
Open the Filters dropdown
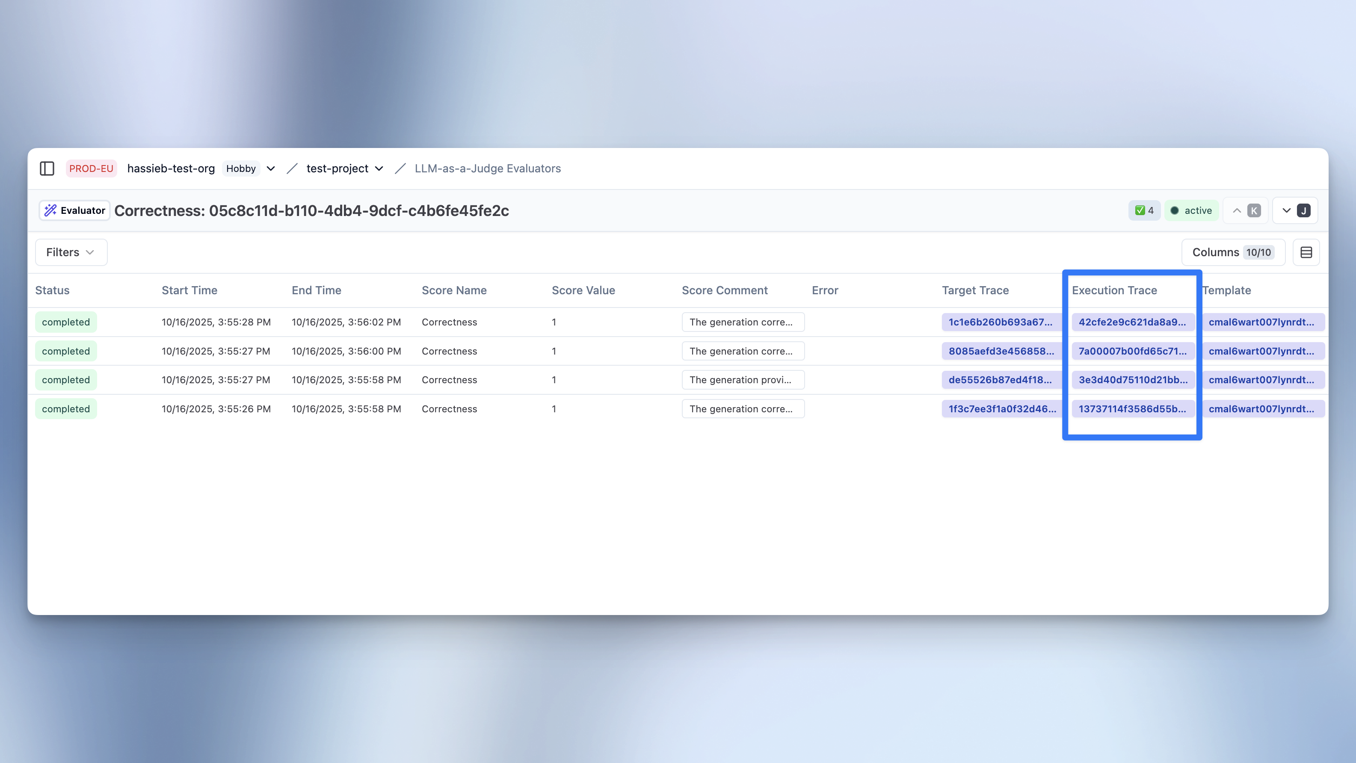point(71,252)
